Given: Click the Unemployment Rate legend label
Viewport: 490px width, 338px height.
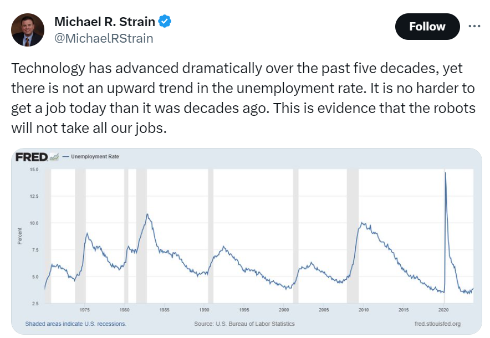Looking at the screenshot, I should click(x=95, y=157).
